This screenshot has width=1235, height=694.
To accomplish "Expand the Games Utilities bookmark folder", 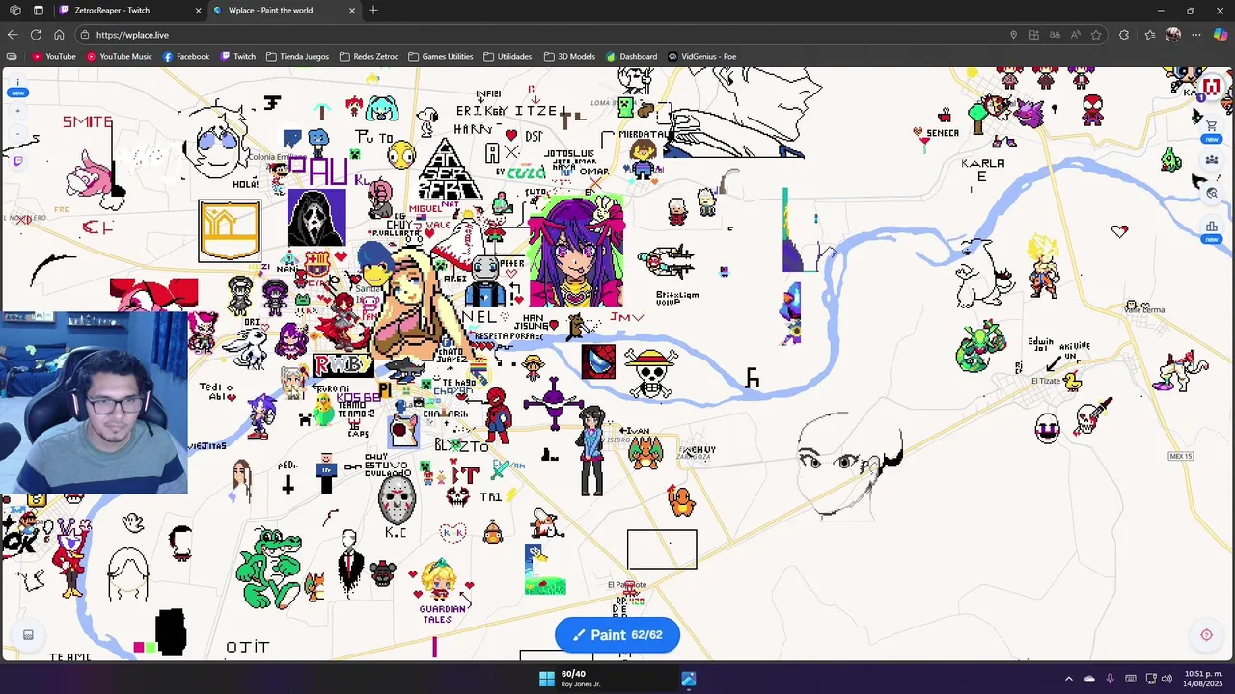I will click(x=441, y=56).
